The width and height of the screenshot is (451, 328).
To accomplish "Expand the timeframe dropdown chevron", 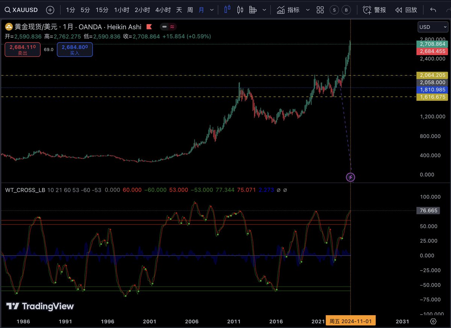I will point(212,10).
